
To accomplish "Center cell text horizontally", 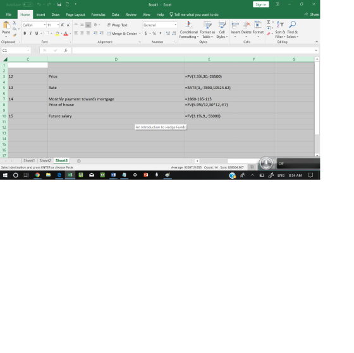I will pos(82,33).
